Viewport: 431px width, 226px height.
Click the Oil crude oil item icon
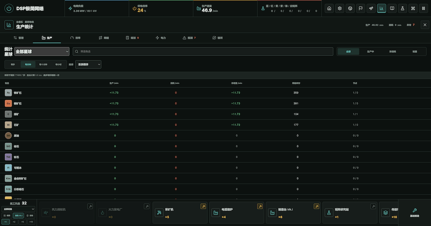point(8,136)
